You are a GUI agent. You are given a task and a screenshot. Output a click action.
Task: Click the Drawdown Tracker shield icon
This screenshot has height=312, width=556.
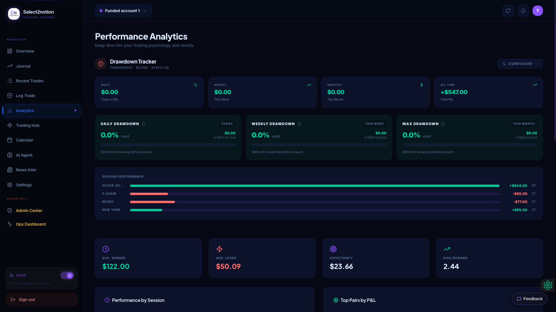[101, 64]
